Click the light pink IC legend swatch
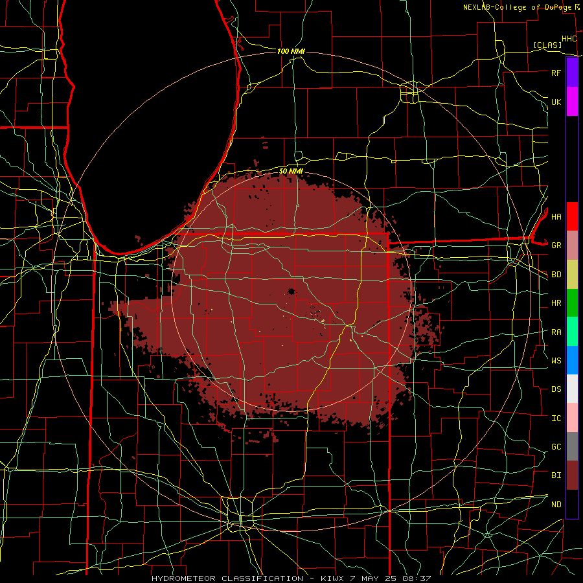Screen dimensions: 583x583 [x=572, y=418]
